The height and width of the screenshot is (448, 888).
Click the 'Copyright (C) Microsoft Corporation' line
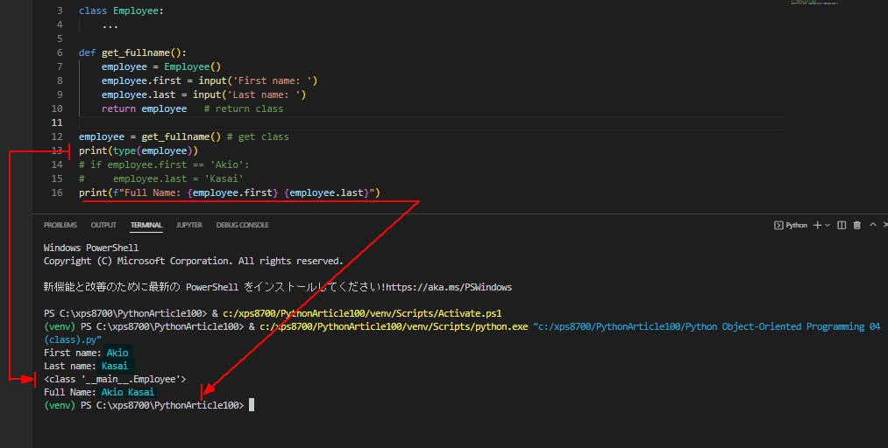(193, 261)
